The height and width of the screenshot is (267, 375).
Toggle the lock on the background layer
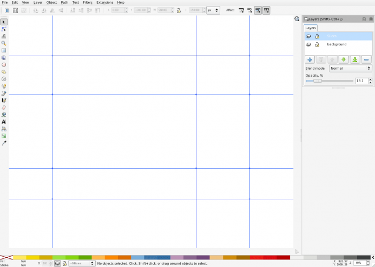317,45
